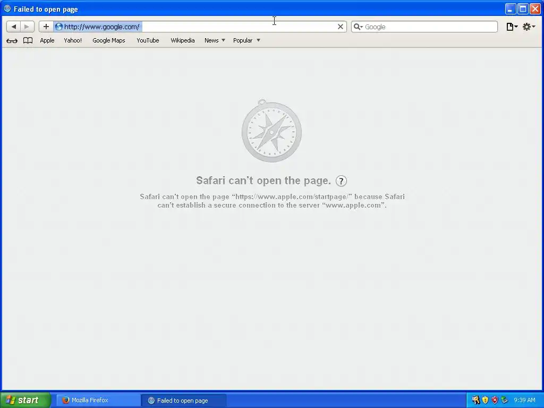This screenshot has height=408, width=544.
Task: Stop loading with the X in address bar
Action: [x=341, y=27]
